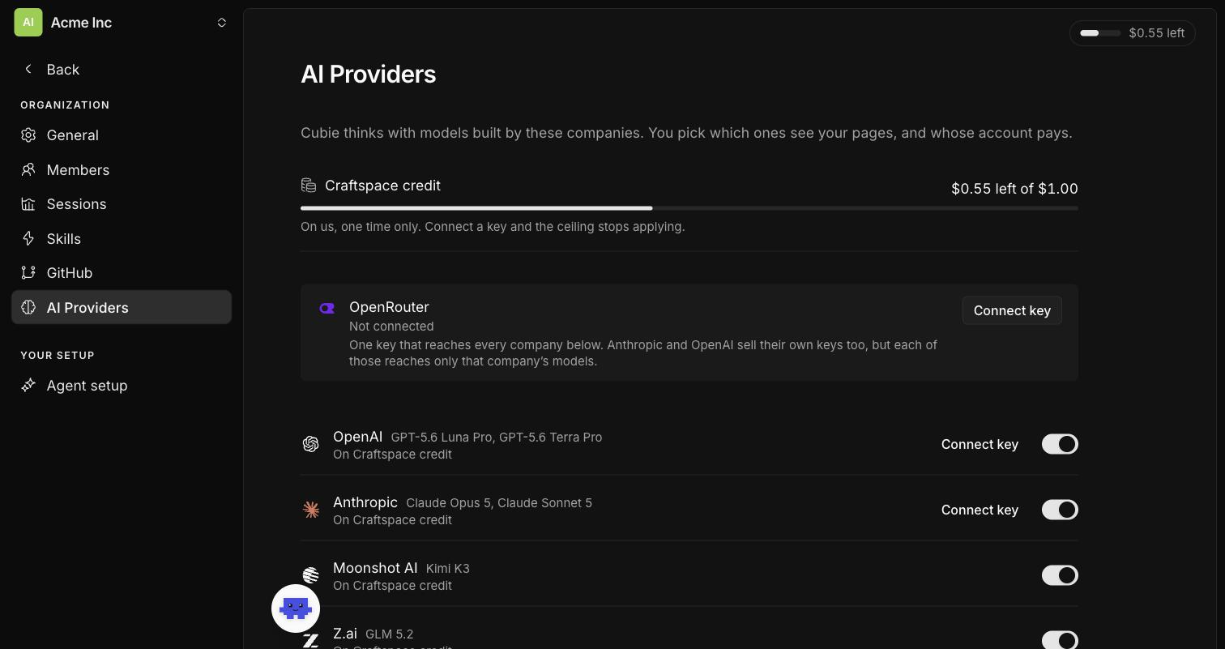Click the small credit bar in the top pill

point(1100,33)
